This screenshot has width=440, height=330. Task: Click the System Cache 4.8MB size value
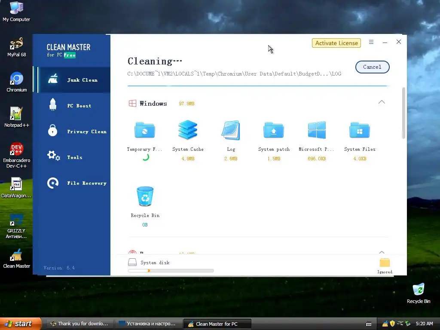[x=188, y=159]
